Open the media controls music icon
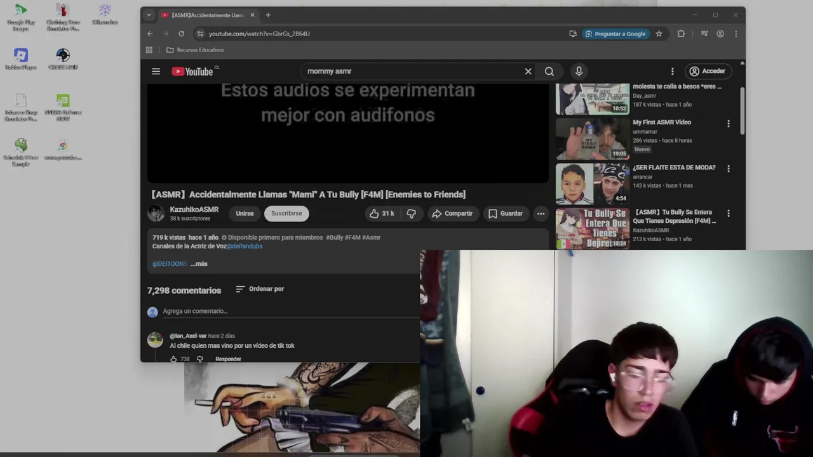The image size is (813, 457). coord(704,34)
